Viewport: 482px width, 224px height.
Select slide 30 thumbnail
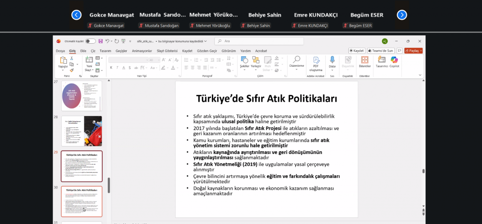[81, 201]
